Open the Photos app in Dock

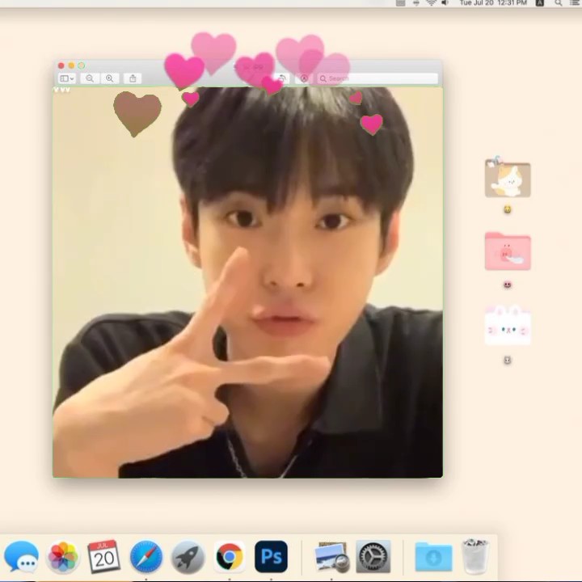click(x=63, y=556)
